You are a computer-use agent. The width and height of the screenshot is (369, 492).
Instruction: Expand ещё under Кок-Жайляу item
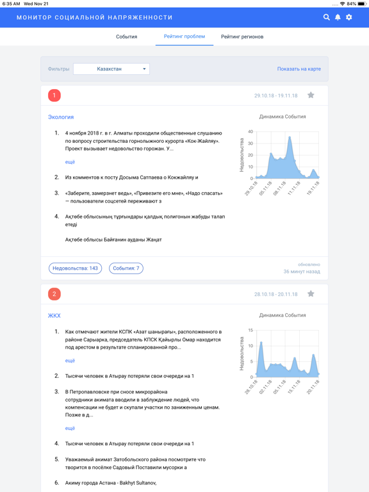pyautogui.click(x=70, y=162)
